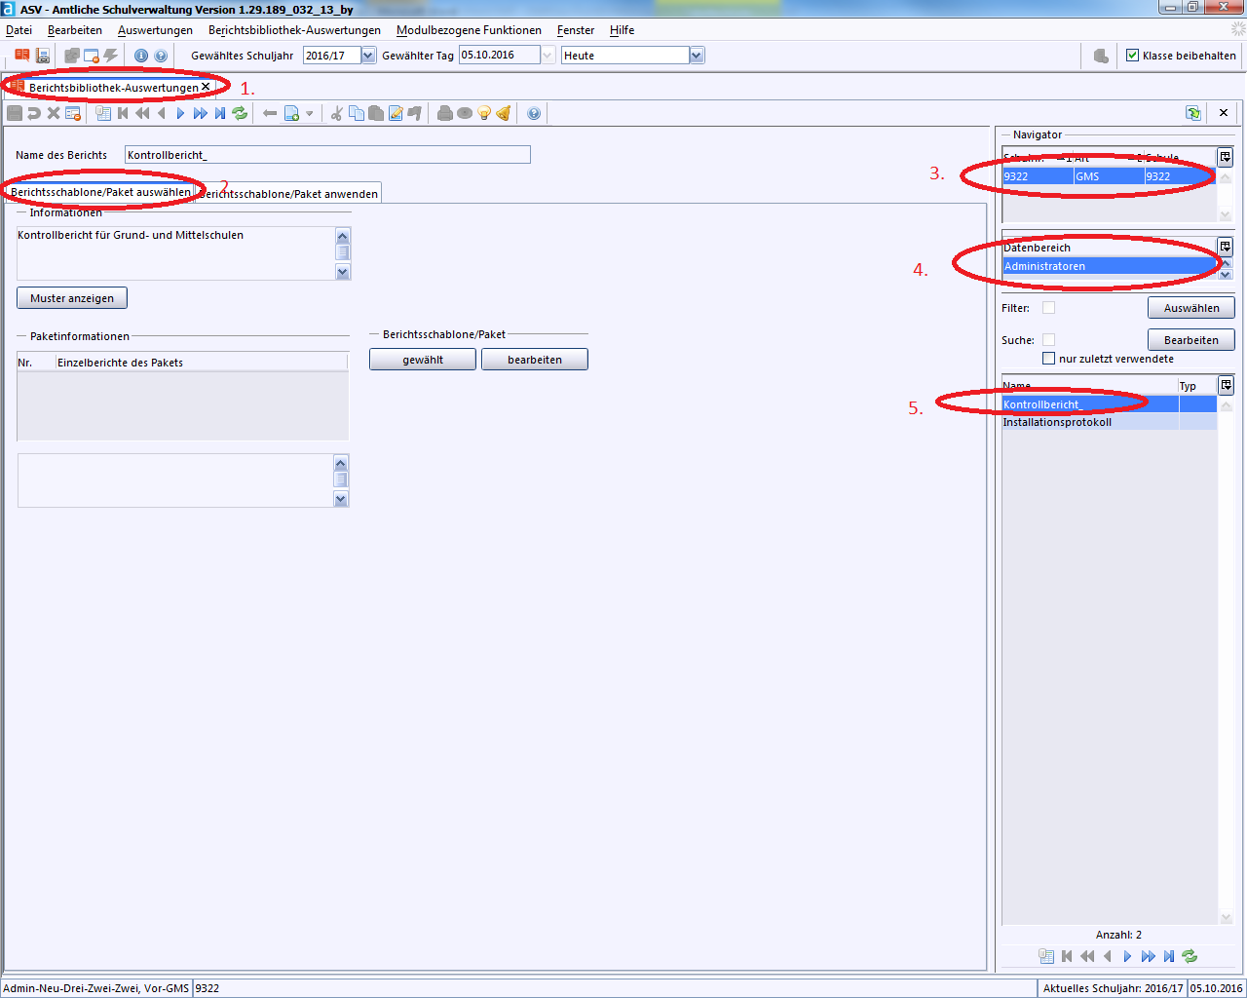Click the table list view icon in report toolbar
The width and height of the screenshot is (1247, 998).
(103, 113)
